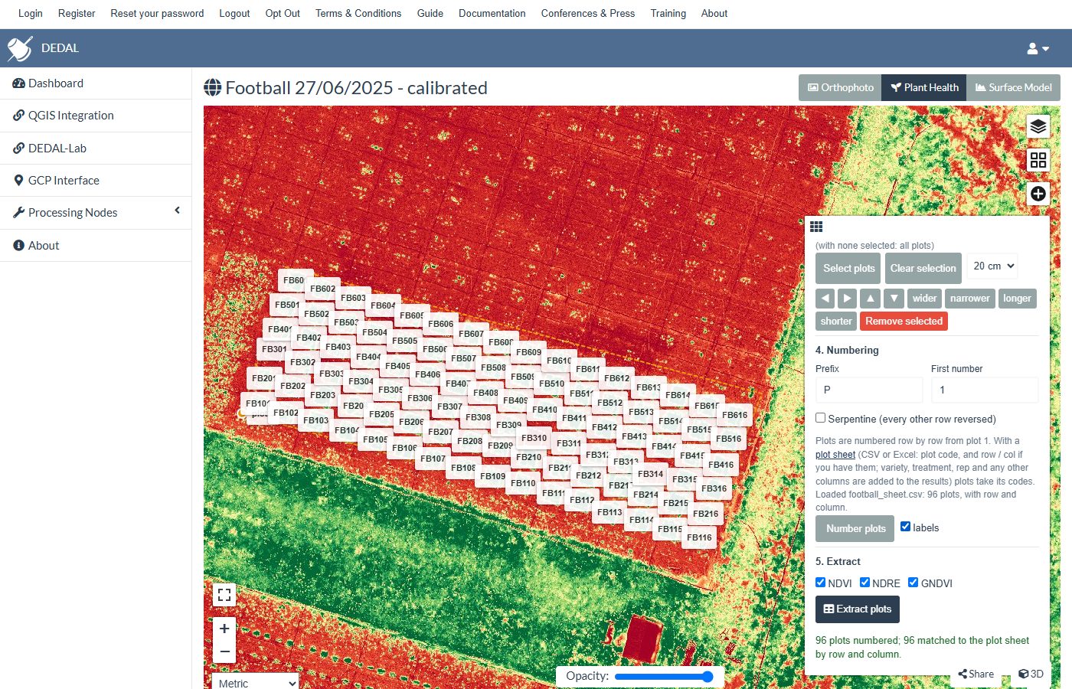Viewport: 1072px width, 689px height.
Task: Open the Metric units dropdown
Action: tap(256, 683)
